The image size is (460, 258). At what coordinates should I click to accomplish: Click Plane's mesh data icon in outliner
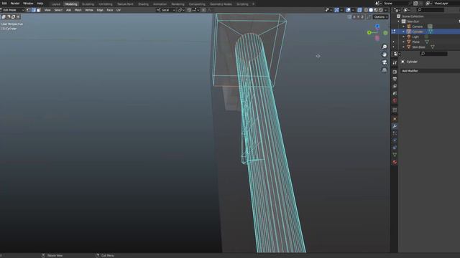(427, 42)
